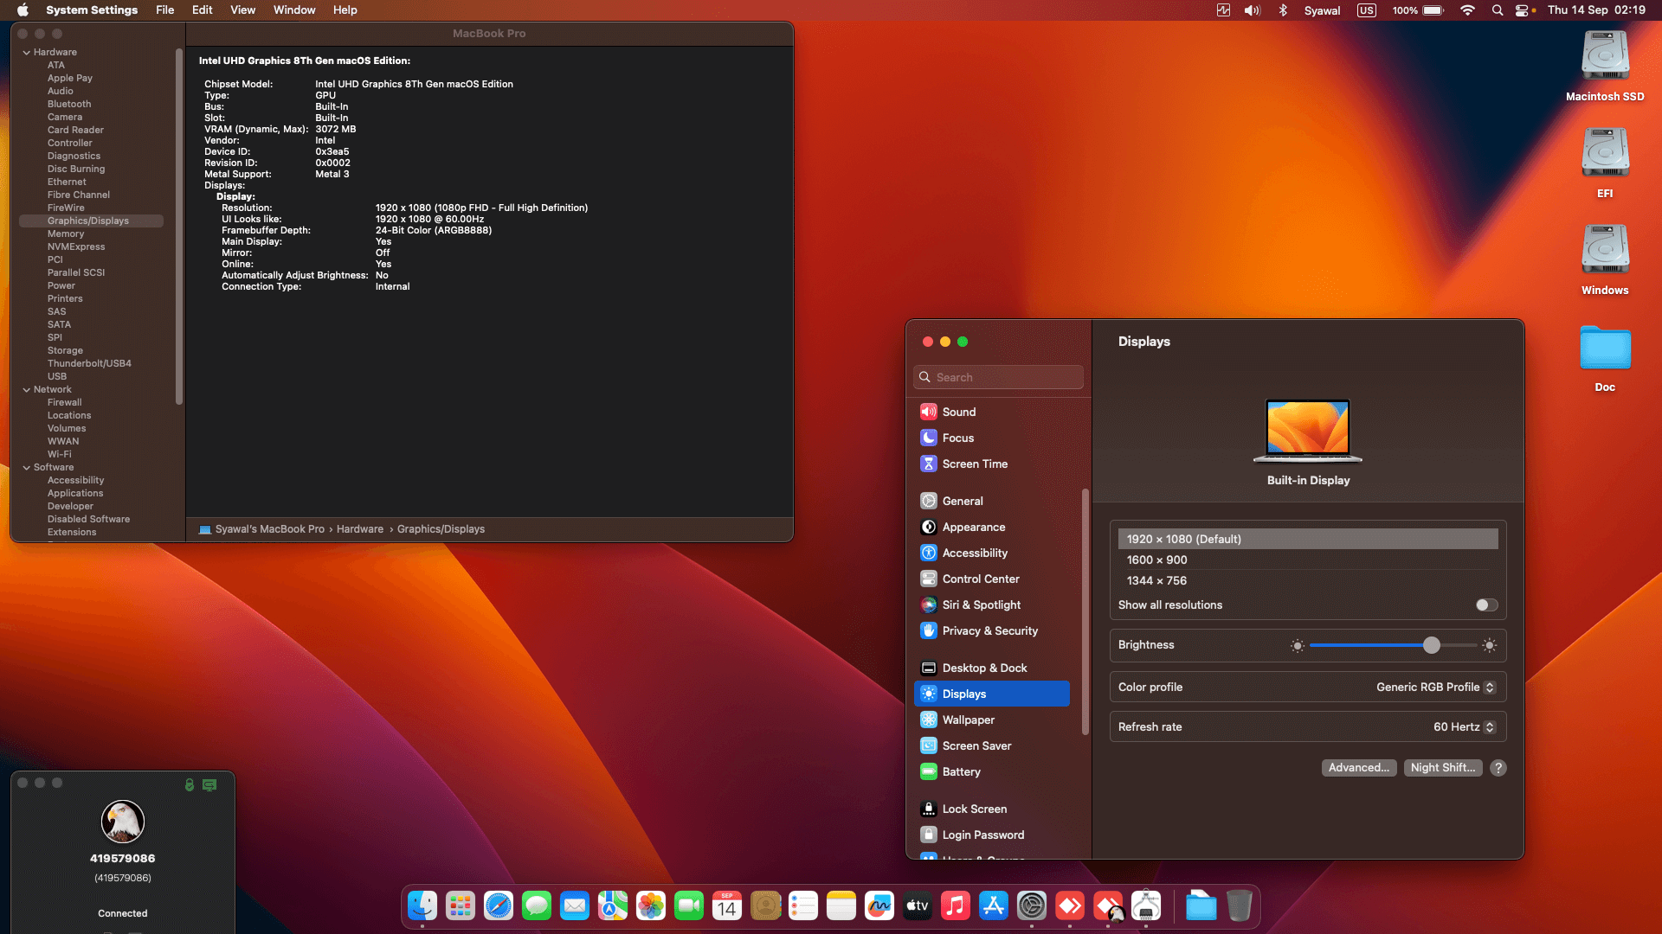This screenshot has height=934, width=1662.
Task: Select the 1344 × 756 resolution
Action: [x=1157, y=580]
